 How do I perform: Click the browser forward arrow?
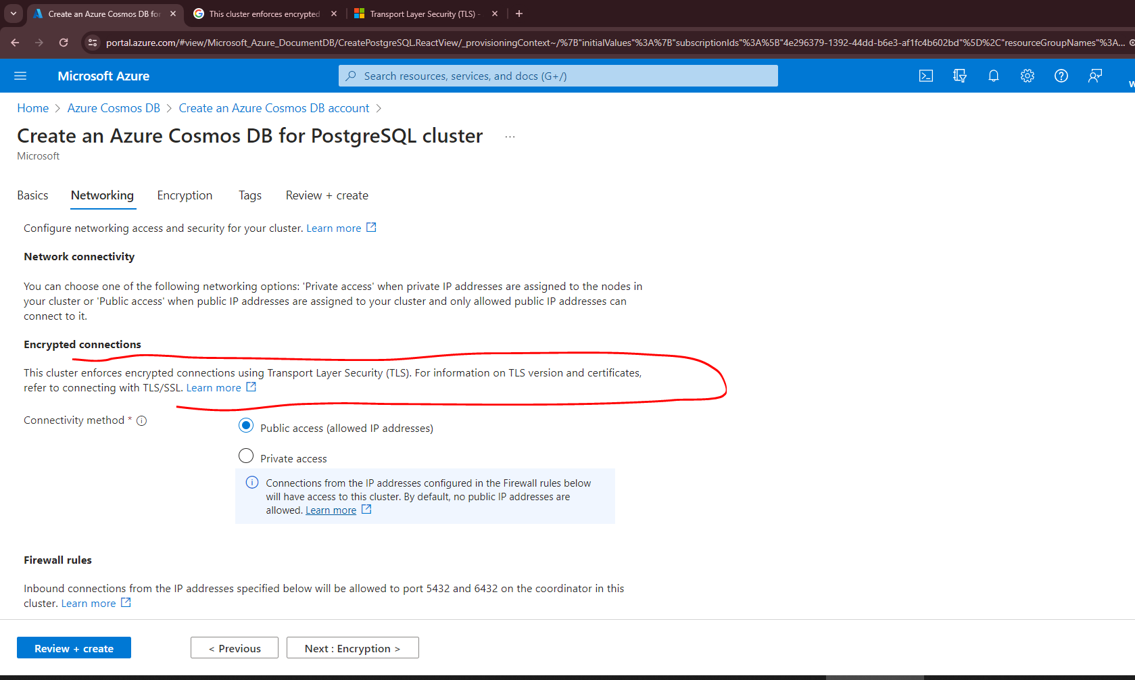[39, 43]
